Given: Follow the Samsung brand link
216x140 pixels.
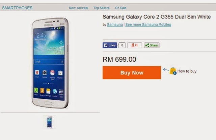Looking at the screenshot, I should point(115,25).
